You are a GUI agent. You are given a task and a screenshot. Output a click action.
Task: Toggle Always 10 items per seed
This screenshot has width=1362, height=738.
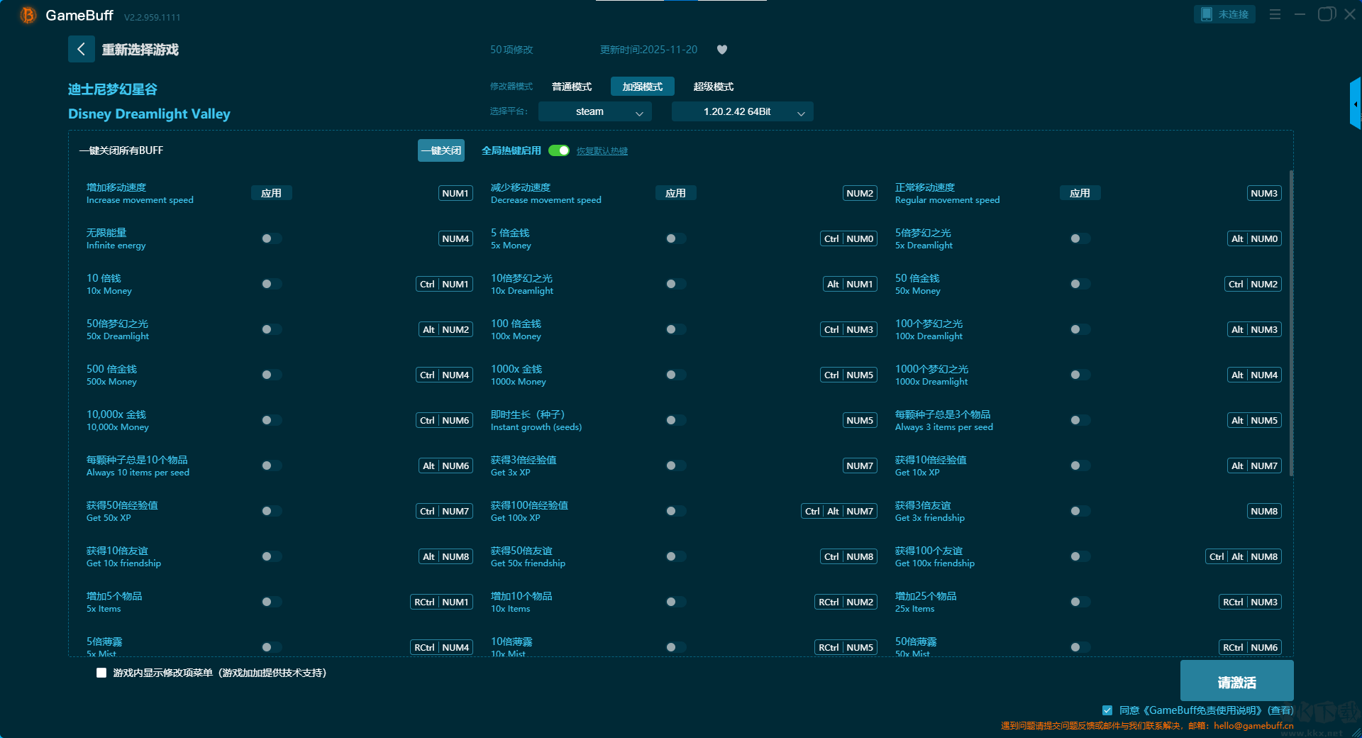point(272,466)
